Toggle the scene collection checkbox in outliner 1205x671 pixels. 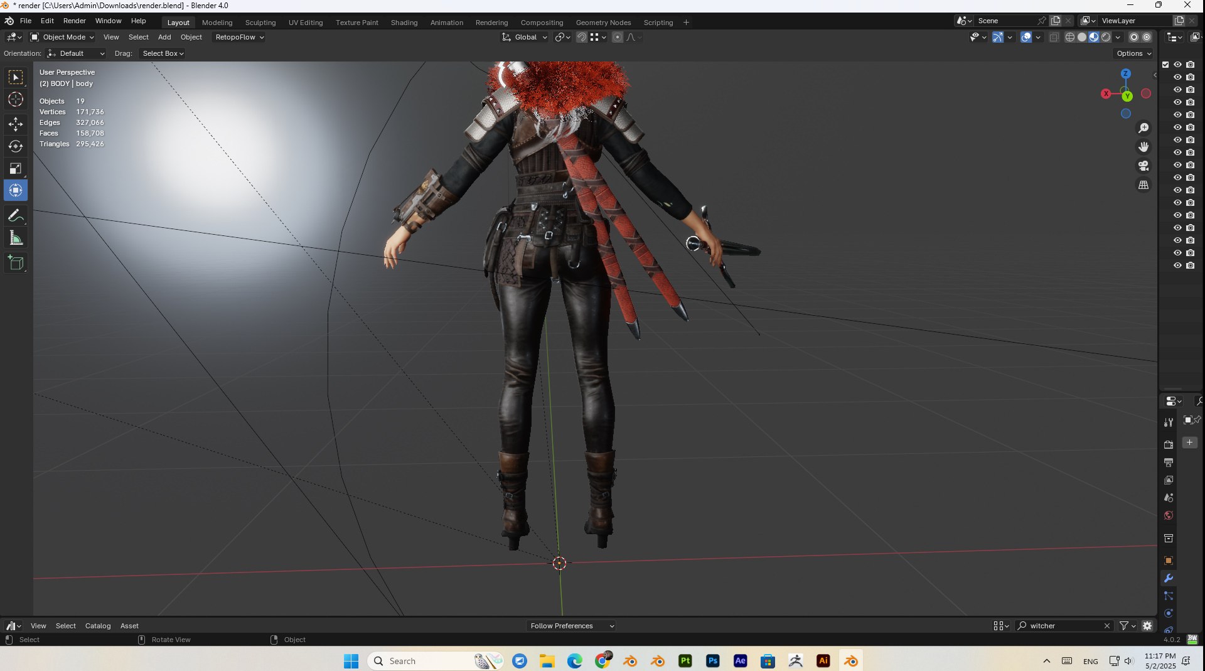point(1165,65)
